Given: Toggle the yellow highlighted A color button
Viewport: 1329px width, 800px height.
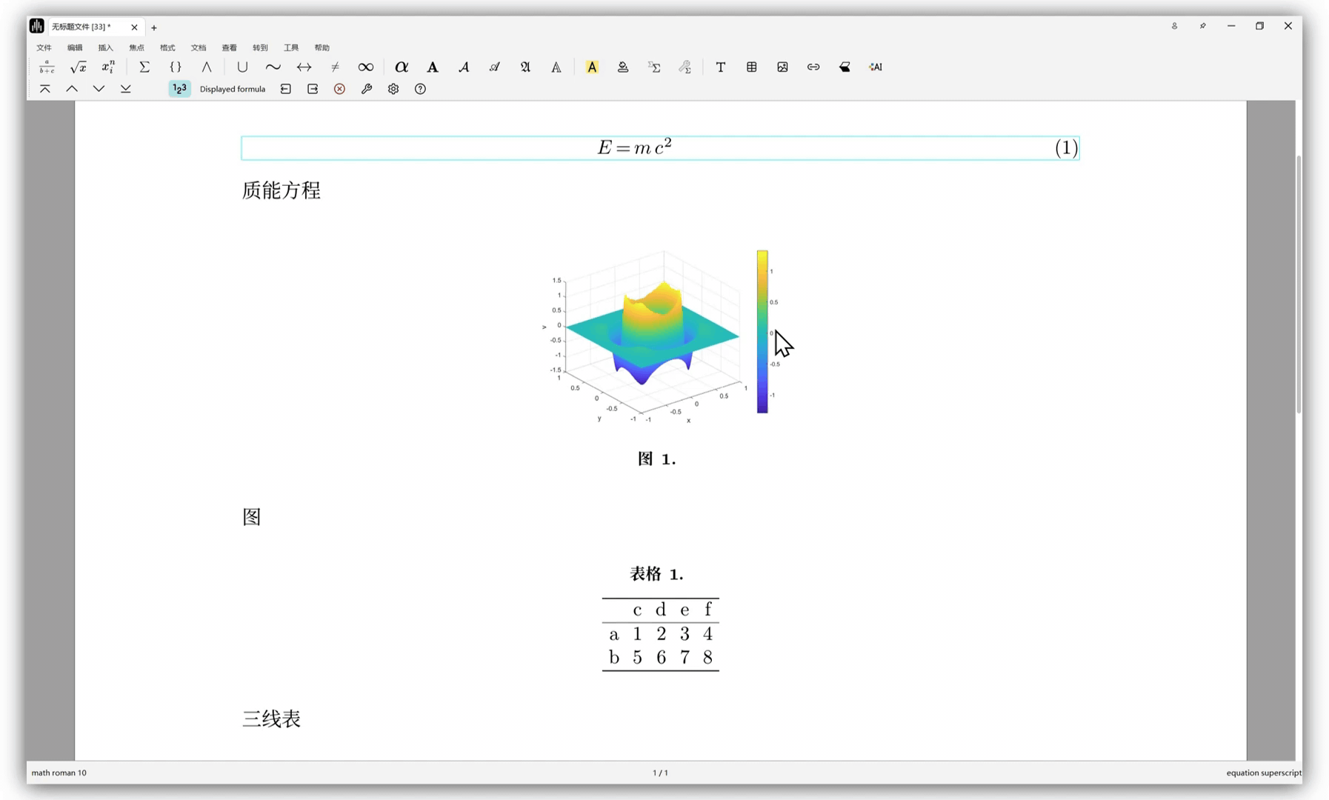Looking at the screenshot, I should [x=592, y=67].
